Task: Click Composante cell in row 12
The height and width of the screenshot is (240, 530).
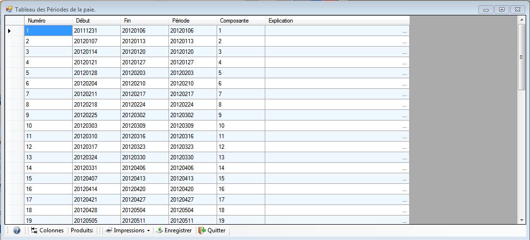Action: click(x=241, y=147)
